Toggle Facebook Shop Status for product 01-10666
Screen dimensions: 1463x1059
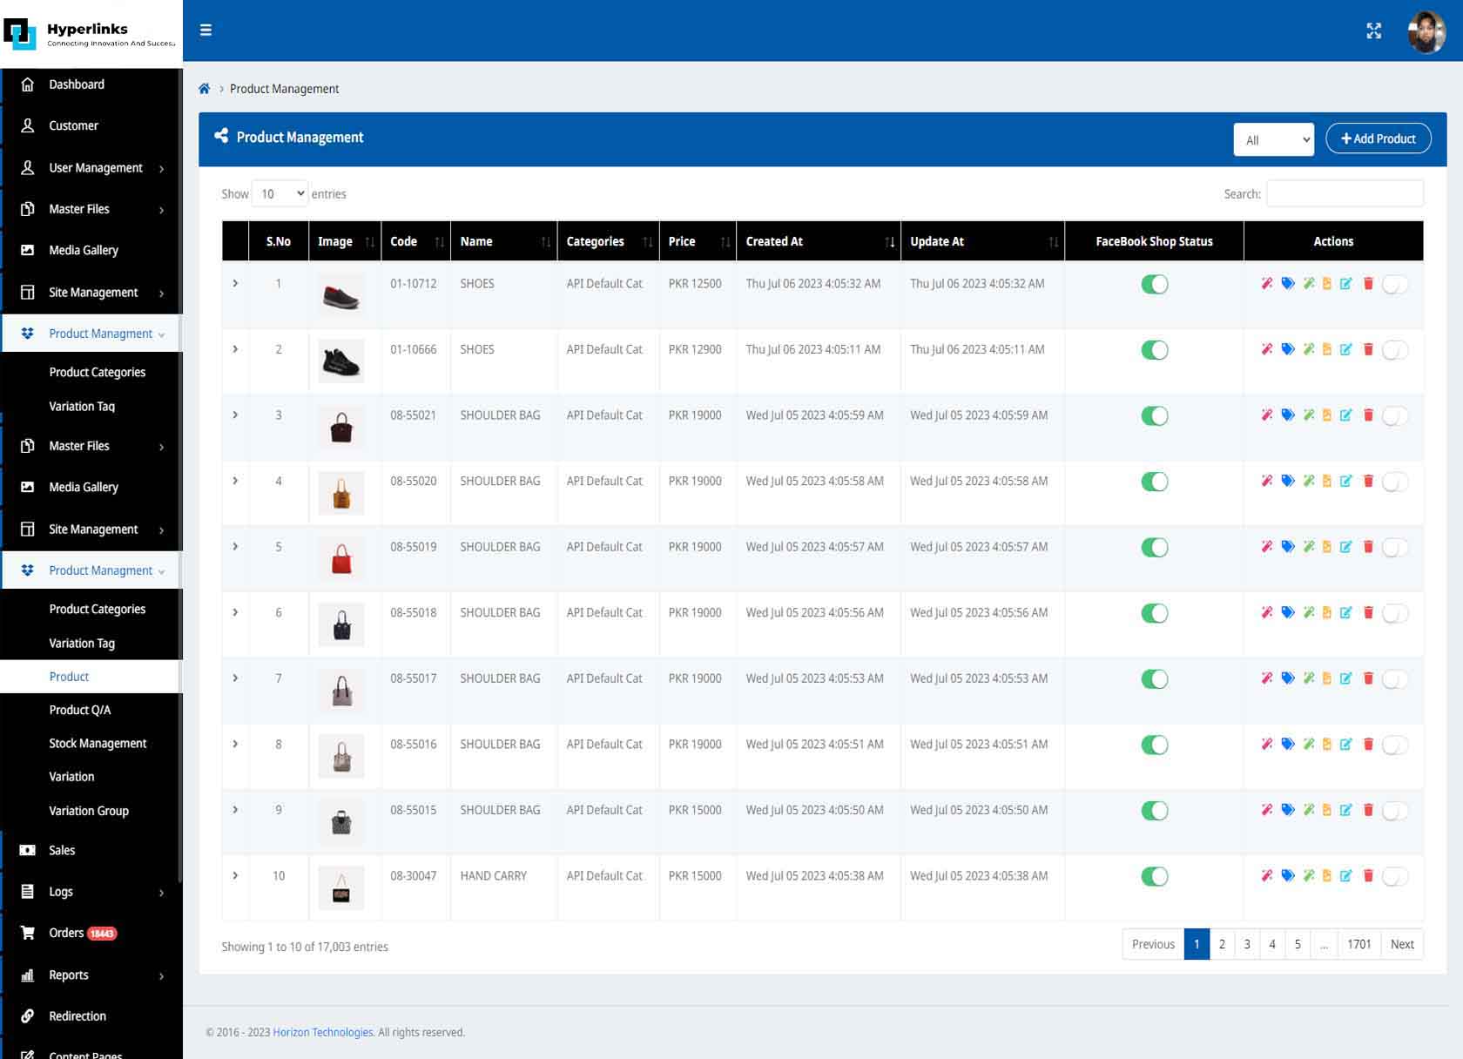coord(1155,350)
